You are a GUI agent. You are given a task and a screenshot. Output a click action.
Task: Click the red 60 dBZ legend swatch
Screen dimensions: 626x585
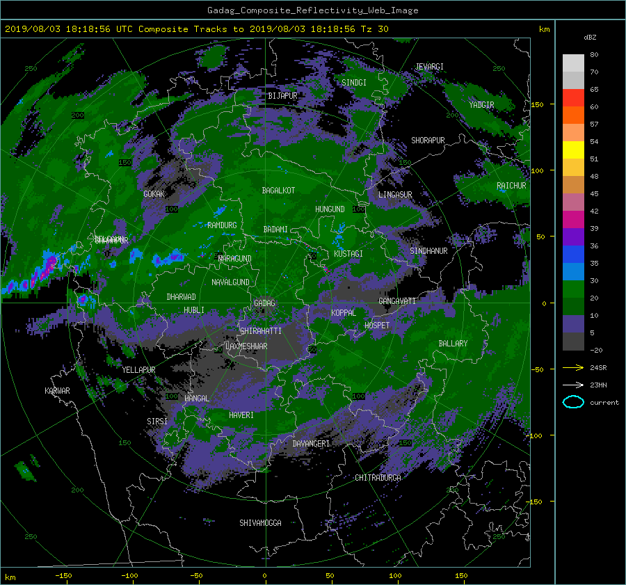point(573,98)
